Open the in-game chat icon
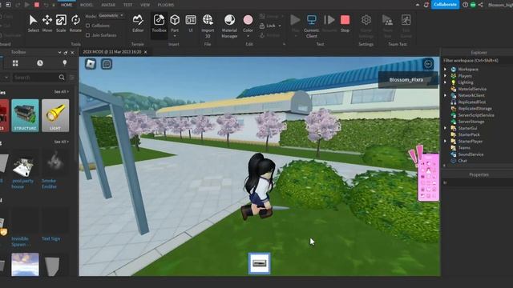This screenshot has width=513, height=288. click(107, 64)
